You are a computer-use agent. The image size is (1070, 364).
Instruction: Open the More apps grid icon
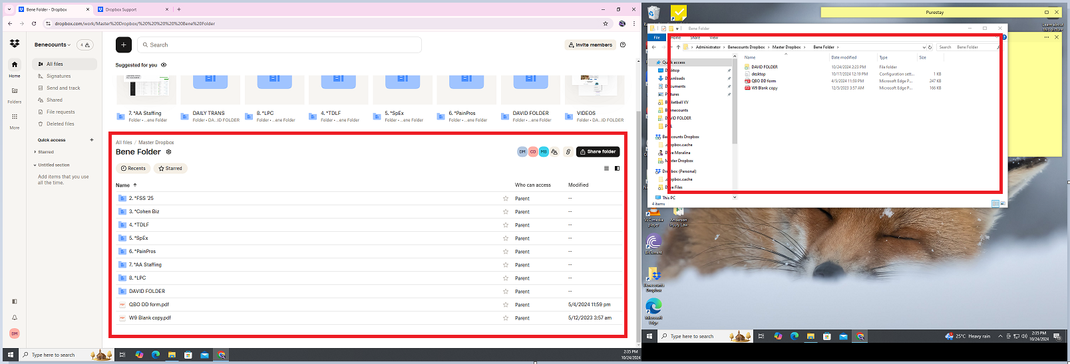15,117
